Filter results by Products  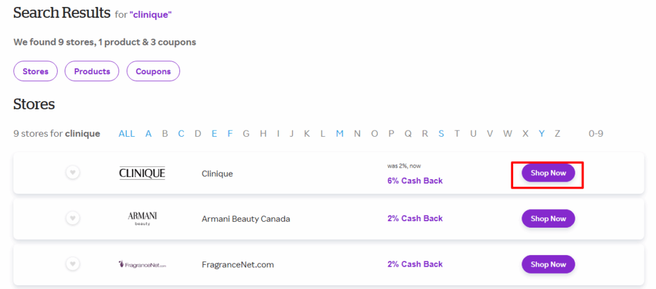92,72
